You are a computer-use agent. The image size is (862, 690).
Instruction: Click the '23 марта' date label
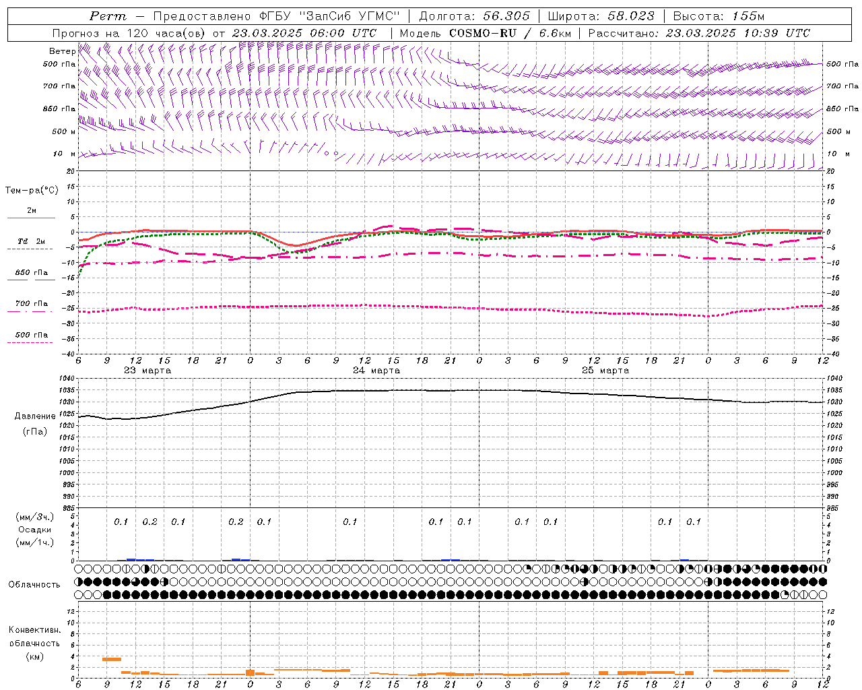tap(147, 371)
